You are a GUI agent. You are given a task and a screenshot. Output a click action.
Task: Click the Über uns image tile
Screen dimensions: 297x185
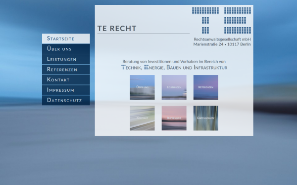(x=142, y=87)
